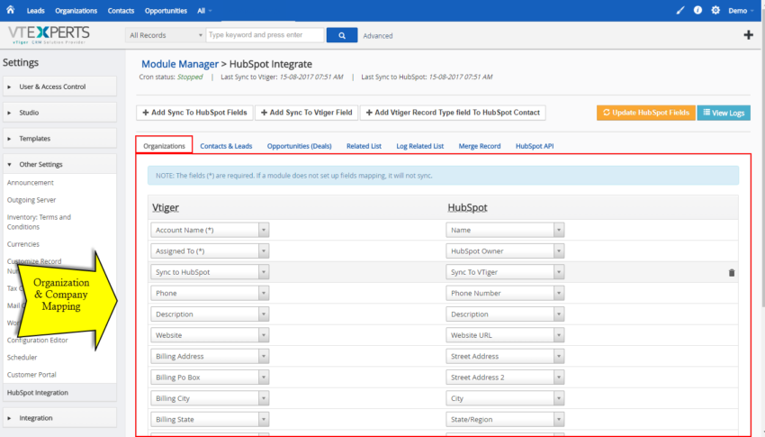Follow the Module Manager breadcrumb link

coord(180,64)
